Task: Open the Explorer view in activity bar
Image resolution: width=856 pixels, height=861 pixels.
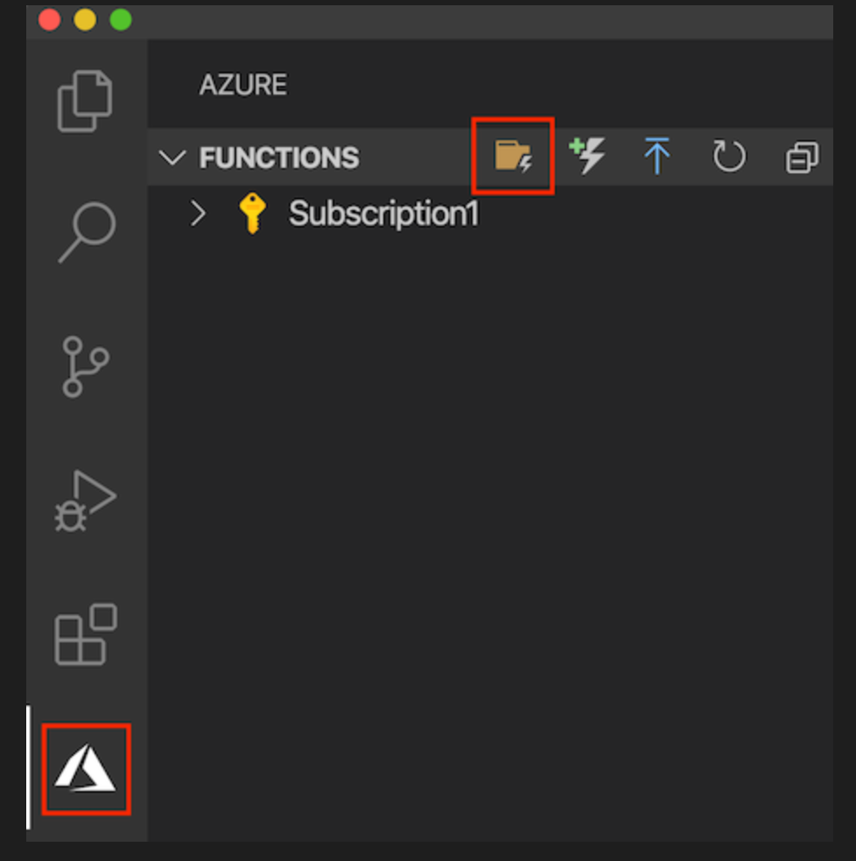Action: (x=85, y=101)
